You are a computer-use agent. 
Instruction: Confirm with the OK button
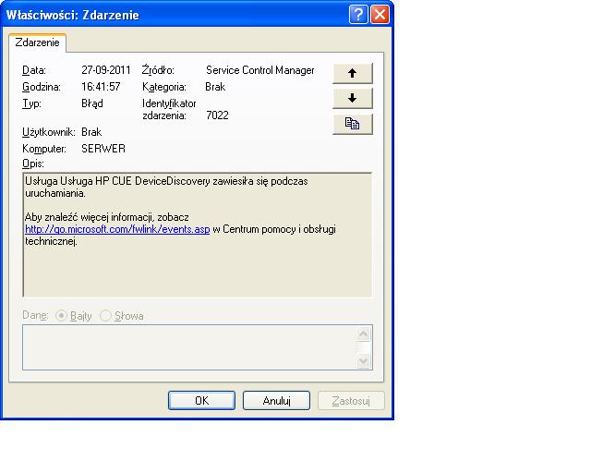pos(201,400)
